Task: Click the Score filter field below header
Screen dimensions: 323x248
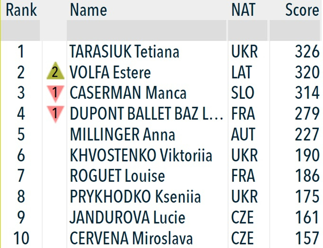Action: [295, 30]
